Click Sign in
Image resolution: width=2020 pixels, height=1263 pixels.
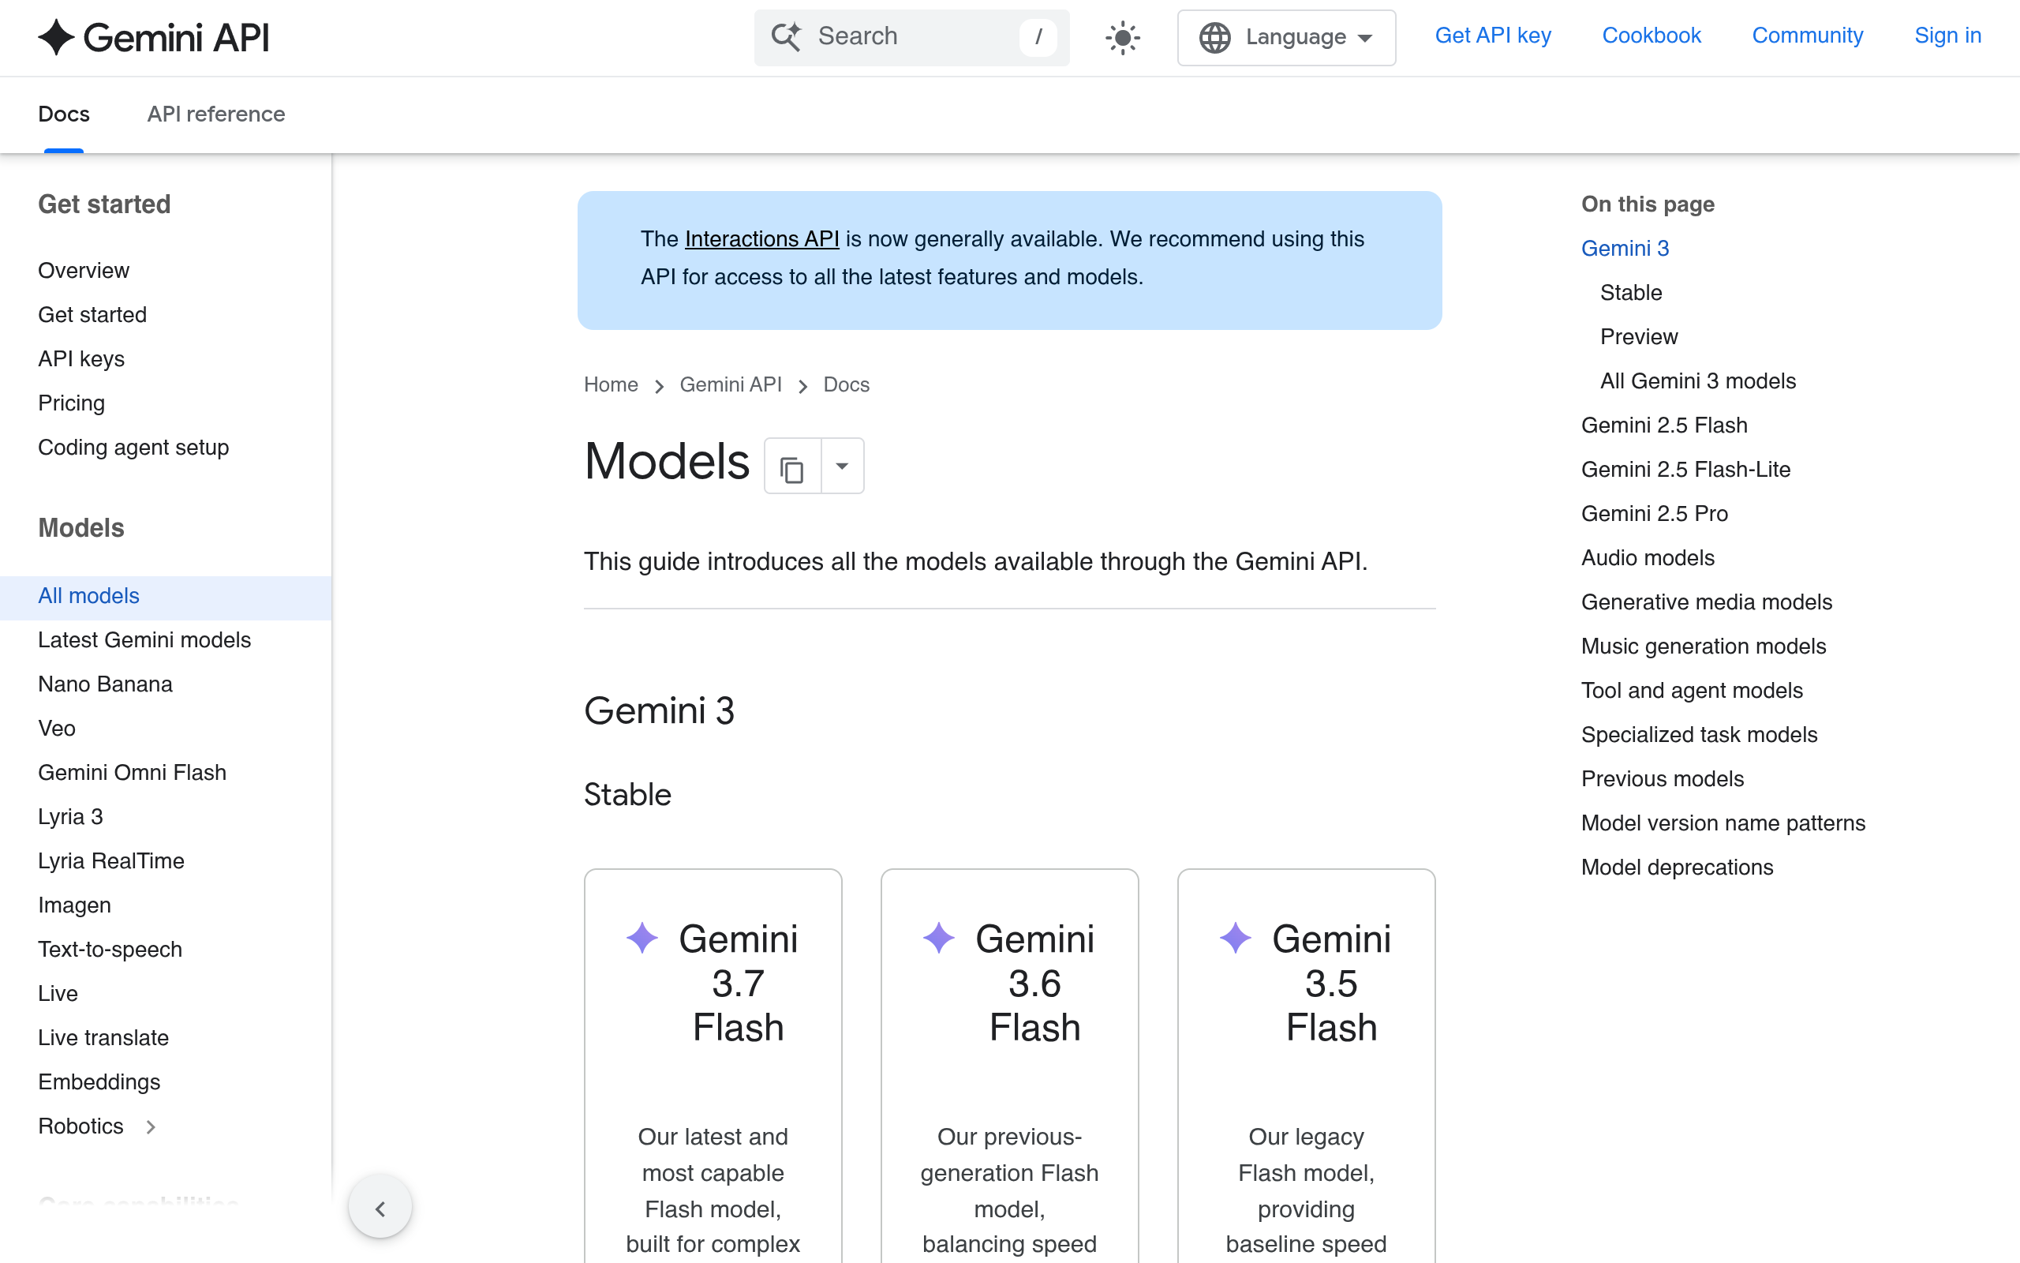click(1947, 36)
